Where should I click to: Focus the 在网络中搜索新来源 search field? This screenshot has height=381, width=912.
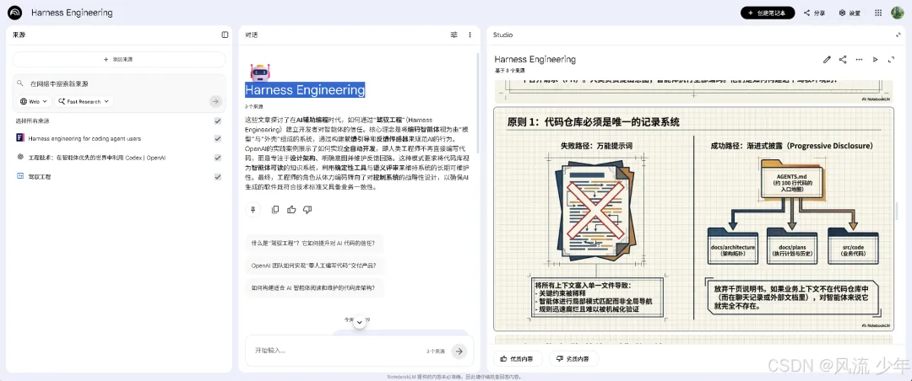click(119, 83)
